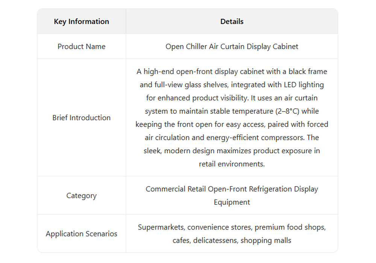The height and width of the screenshot is (263, 376).
Task: Click "Open Chiller Air Curtain Display Cabinet" text
Action: tap(232, 47)
